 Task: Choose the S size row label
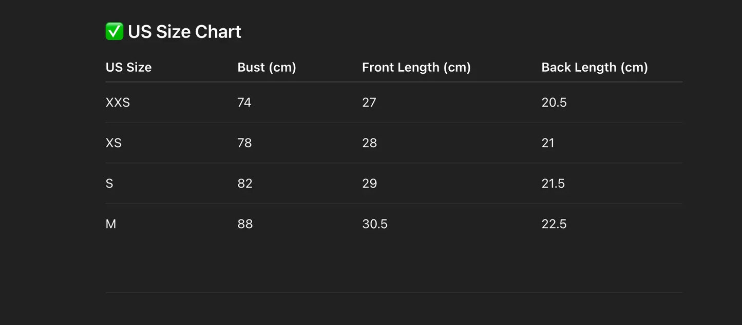click(x=109, y=184)
